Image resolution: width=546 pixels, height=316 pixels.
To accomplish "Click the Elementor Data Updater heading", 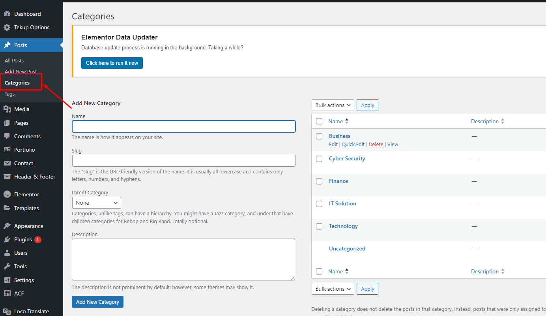I will 120,37.
